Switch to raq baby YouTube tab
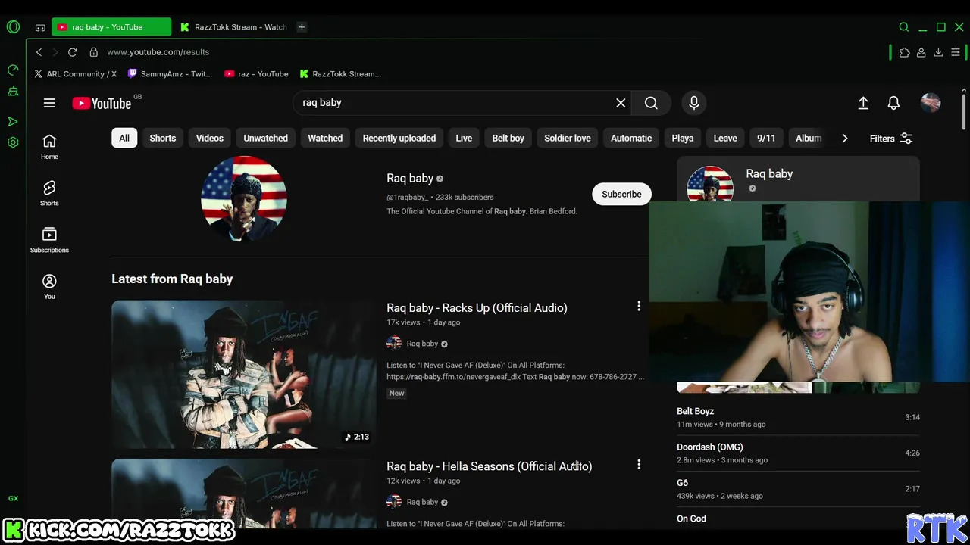970x545 pixels. click(111, 27)
